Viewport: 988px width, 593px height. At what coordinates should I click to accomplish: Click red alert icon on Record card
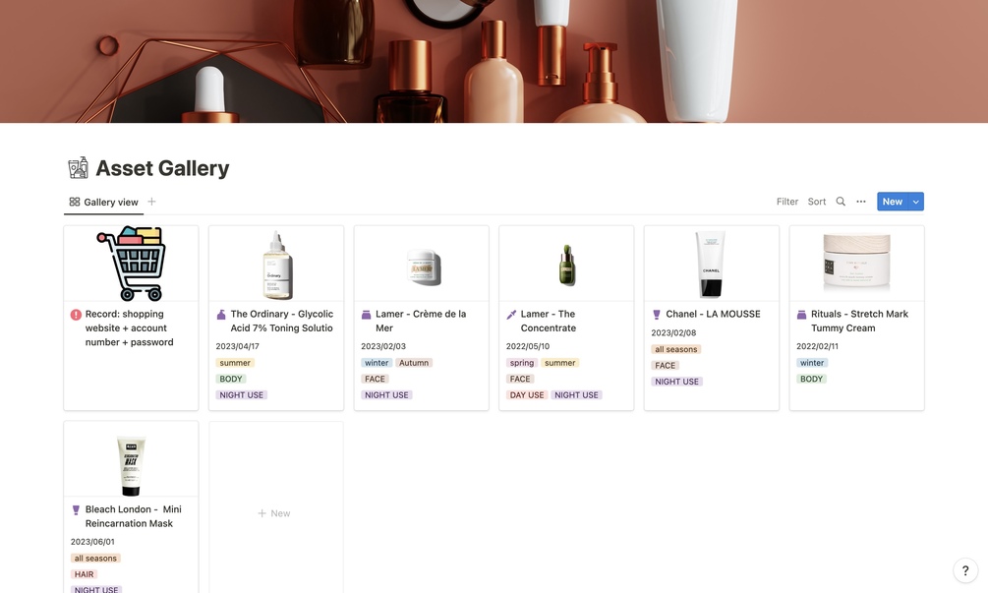tap(76, 315)
